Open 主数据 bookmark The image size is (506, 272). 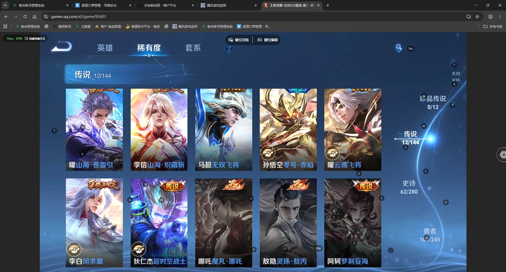click(83, 26)
